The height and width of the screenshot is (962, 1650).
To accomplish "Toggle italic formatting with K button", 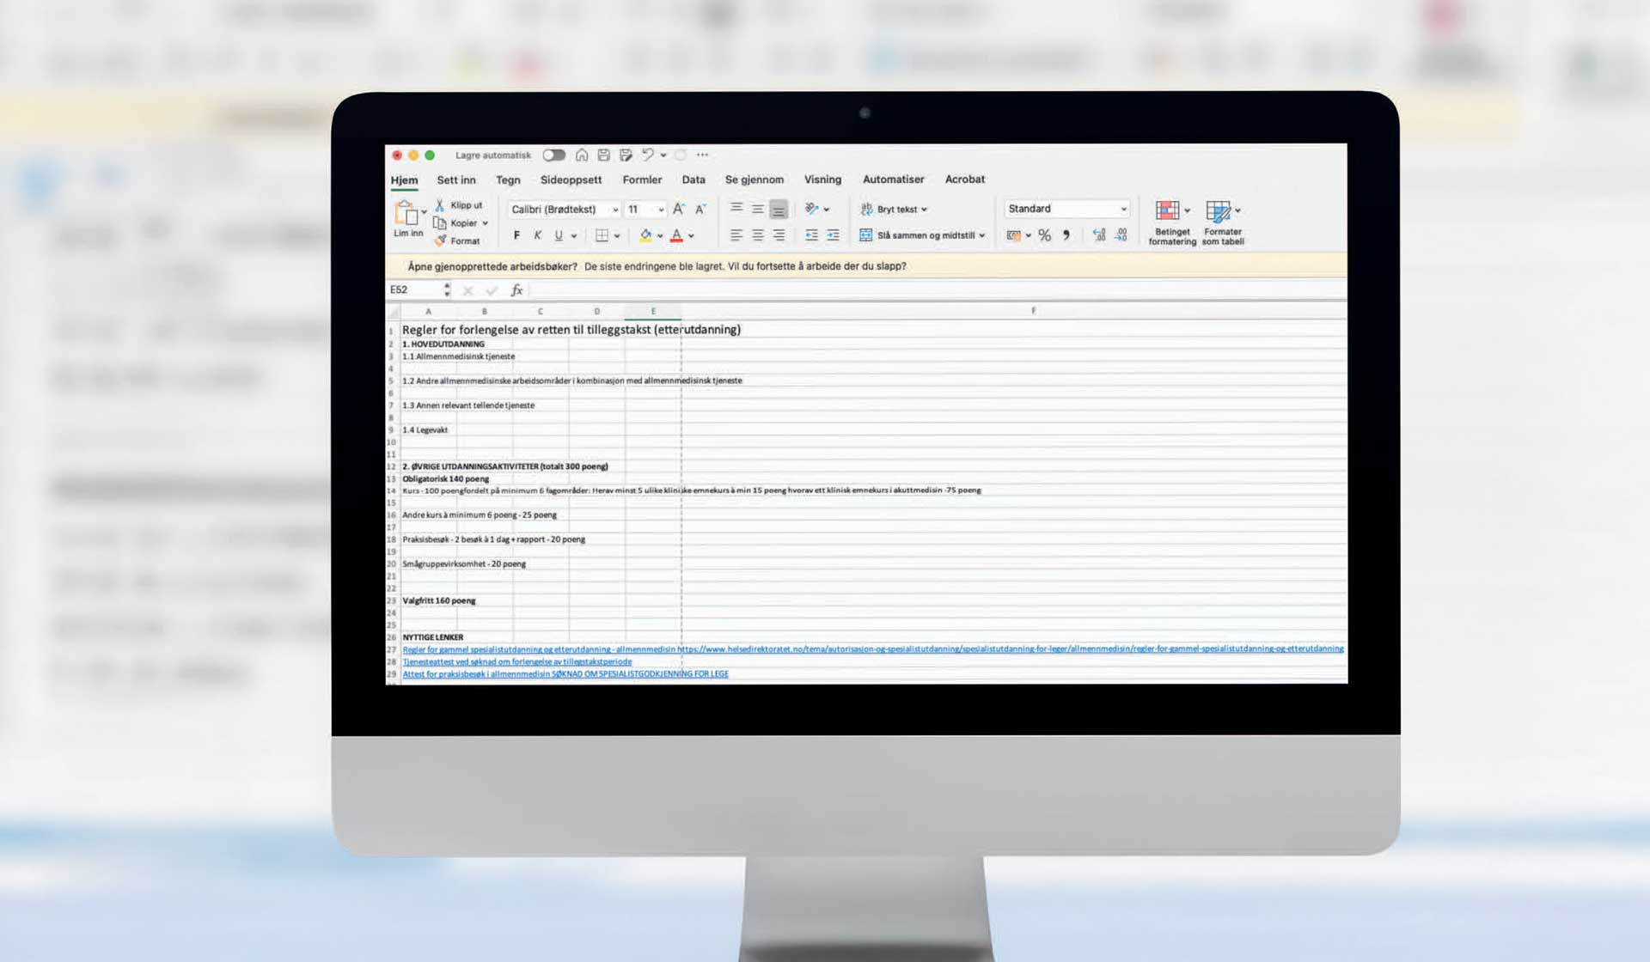I will tap(538, 235).
